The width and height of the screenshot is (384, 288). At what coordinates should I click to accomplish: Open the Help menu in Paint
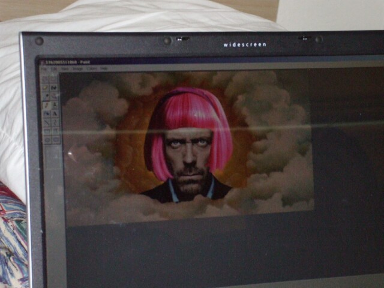pos(104,69)
